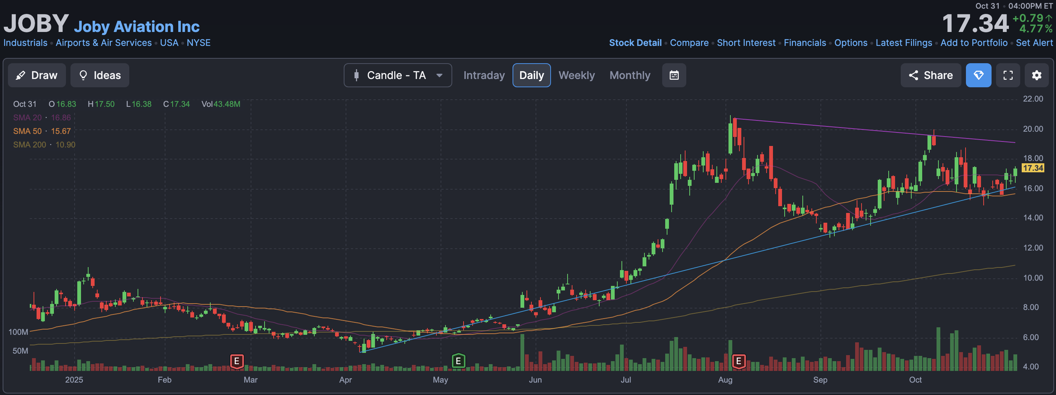Screen dimensions: 1056x395
Task: Click the August red earnings E marker
Action: [738, 362]
